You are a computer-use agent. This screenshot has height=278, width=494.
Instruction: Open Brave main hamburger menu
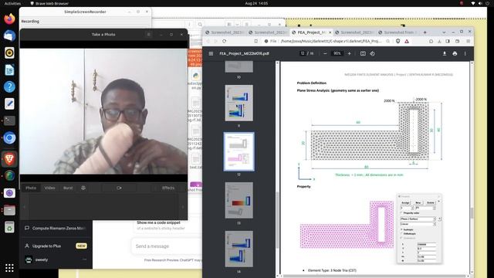[x=469, y=41]
